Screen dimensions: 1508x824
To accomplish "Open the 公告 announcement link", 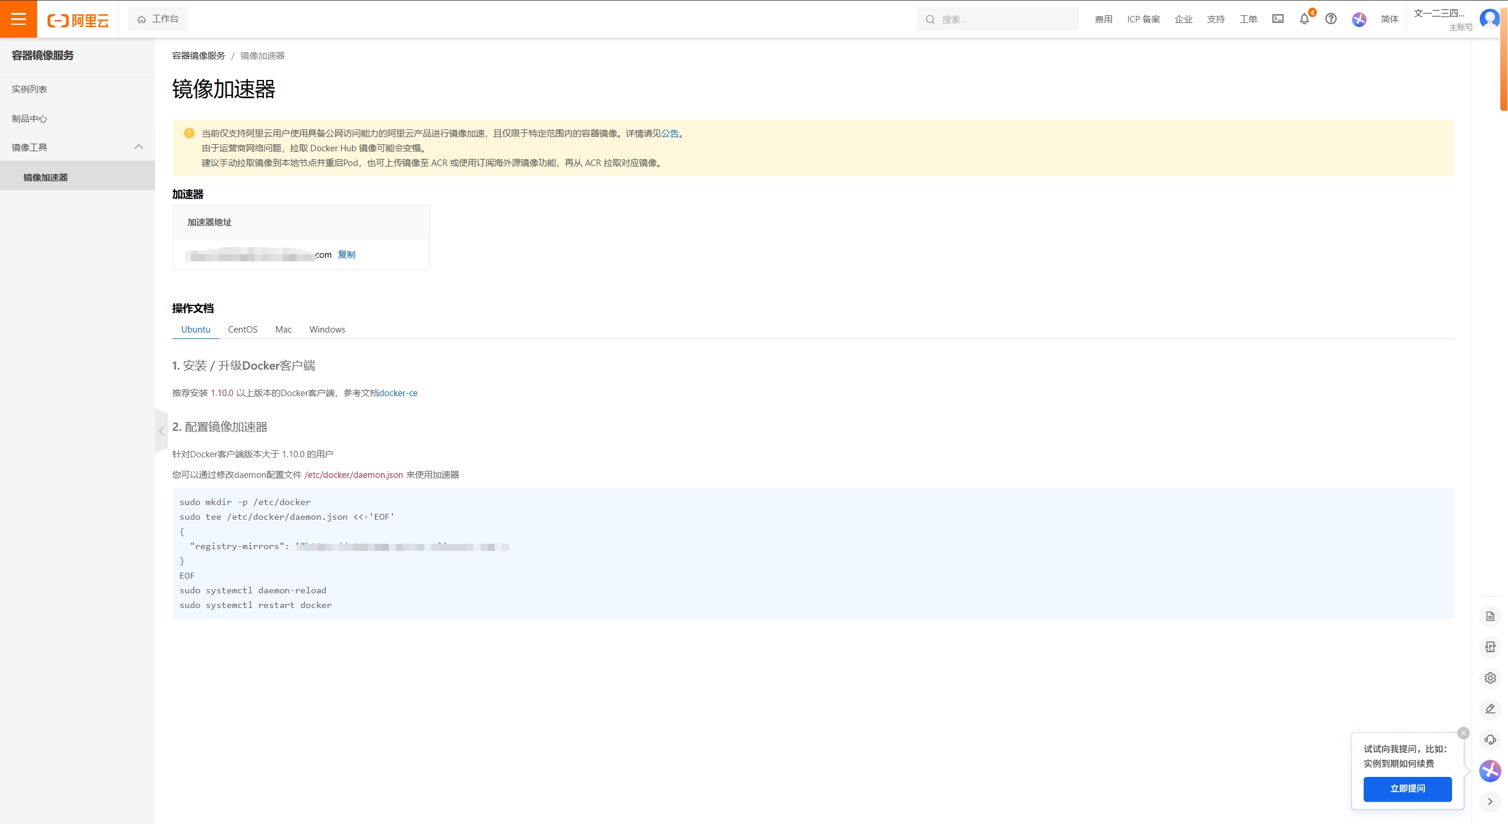I will click(x=670, y=133).
